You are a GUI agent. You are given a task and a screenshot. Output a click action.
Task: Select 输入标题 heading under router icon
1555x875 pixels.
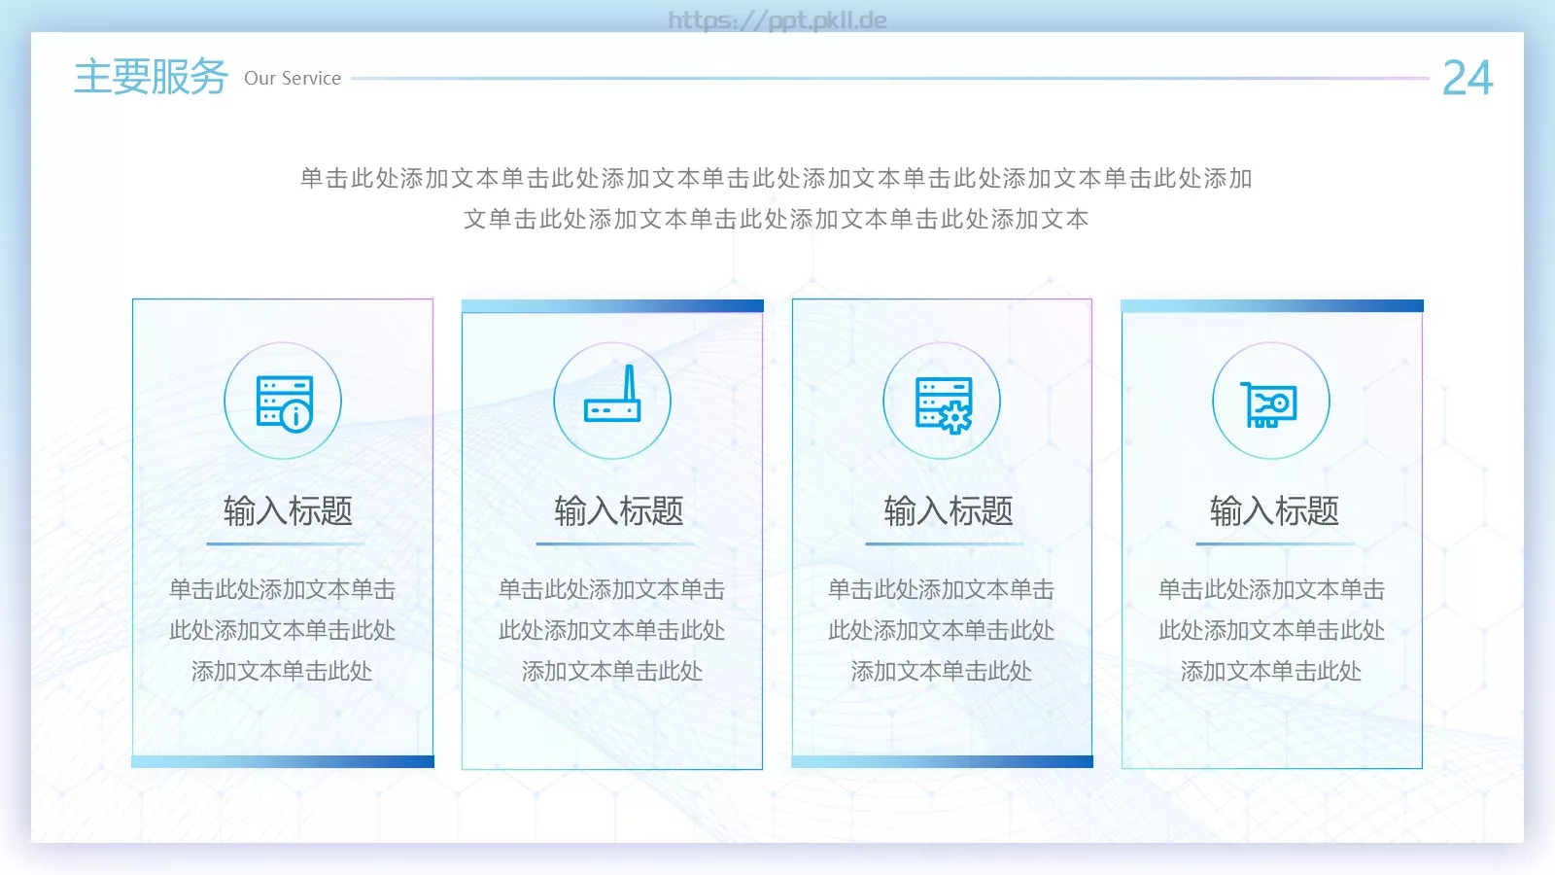pos(618,510)
